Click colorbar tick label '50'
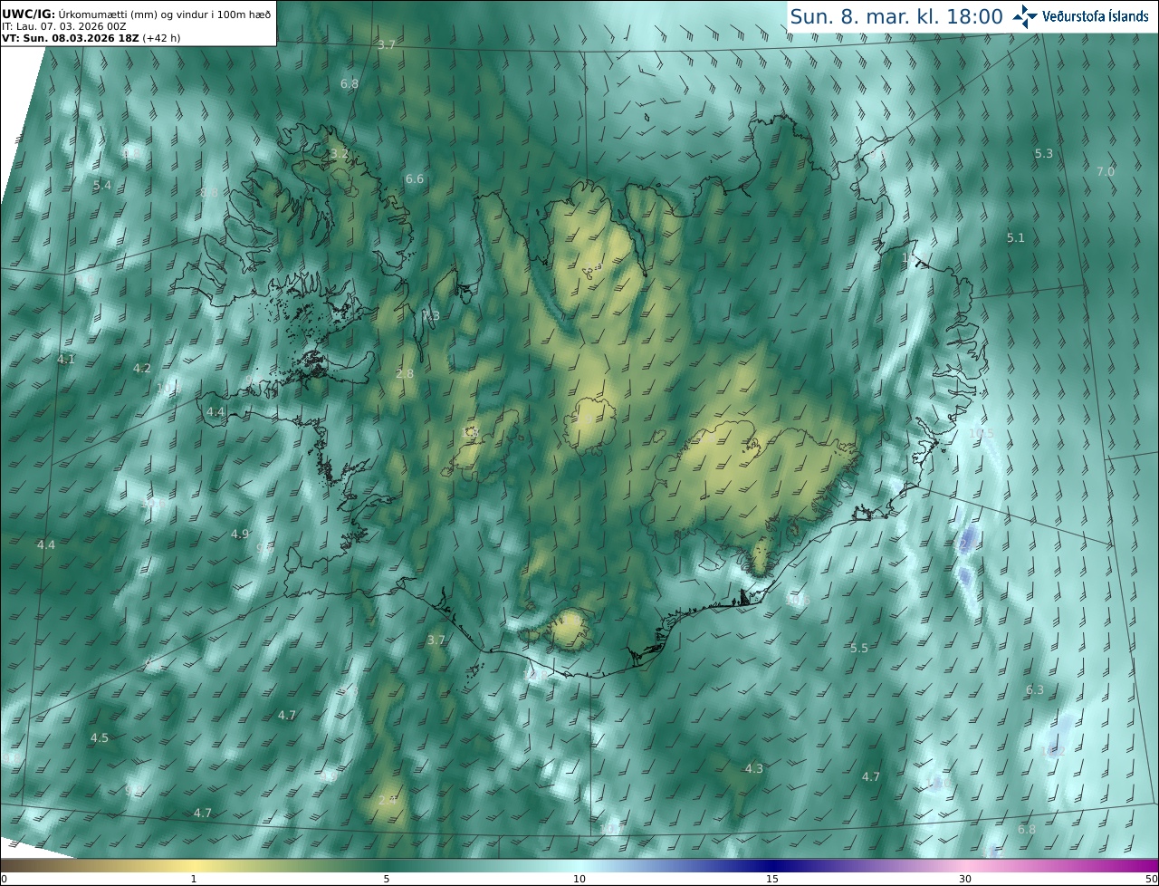 click(1152, 879)
